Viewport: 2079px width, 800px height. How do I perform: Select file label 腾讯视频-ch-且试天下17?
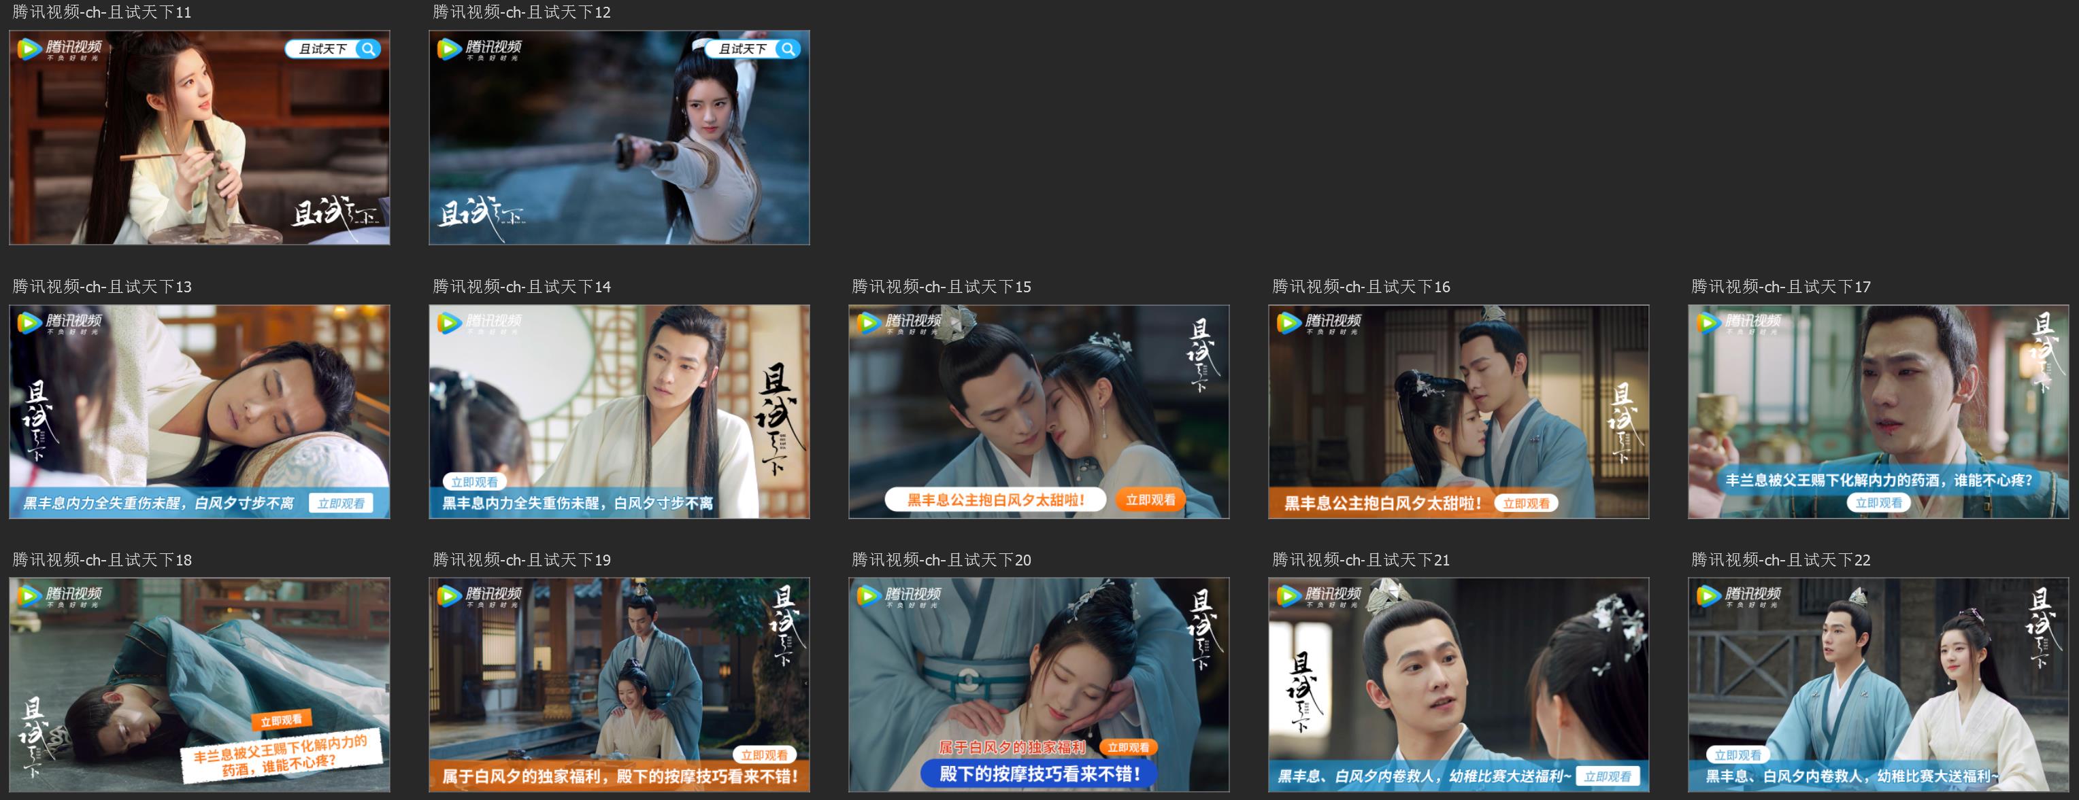(1780, 286)
